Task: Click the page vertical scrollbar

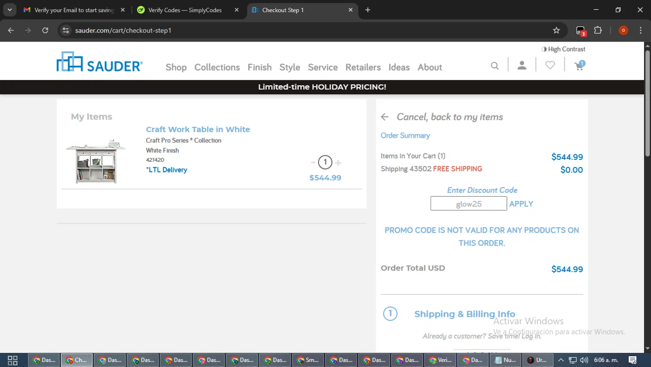Action: pyautogui.click(x=648, y=103)
